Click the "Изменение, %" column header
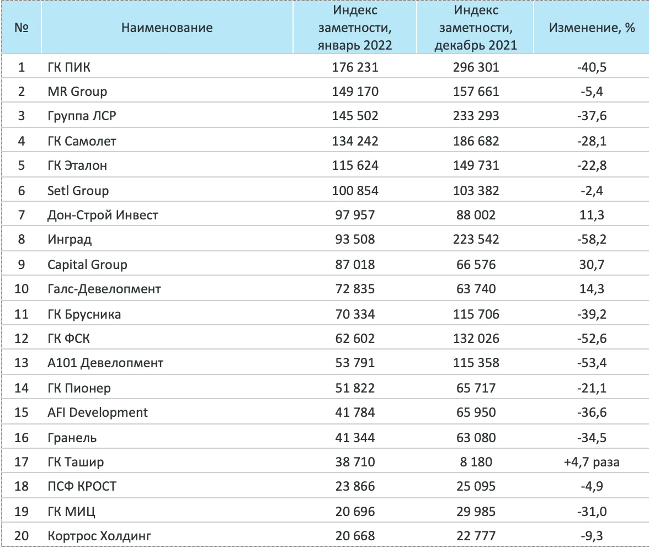649x548 pixels. coord(592,28)
